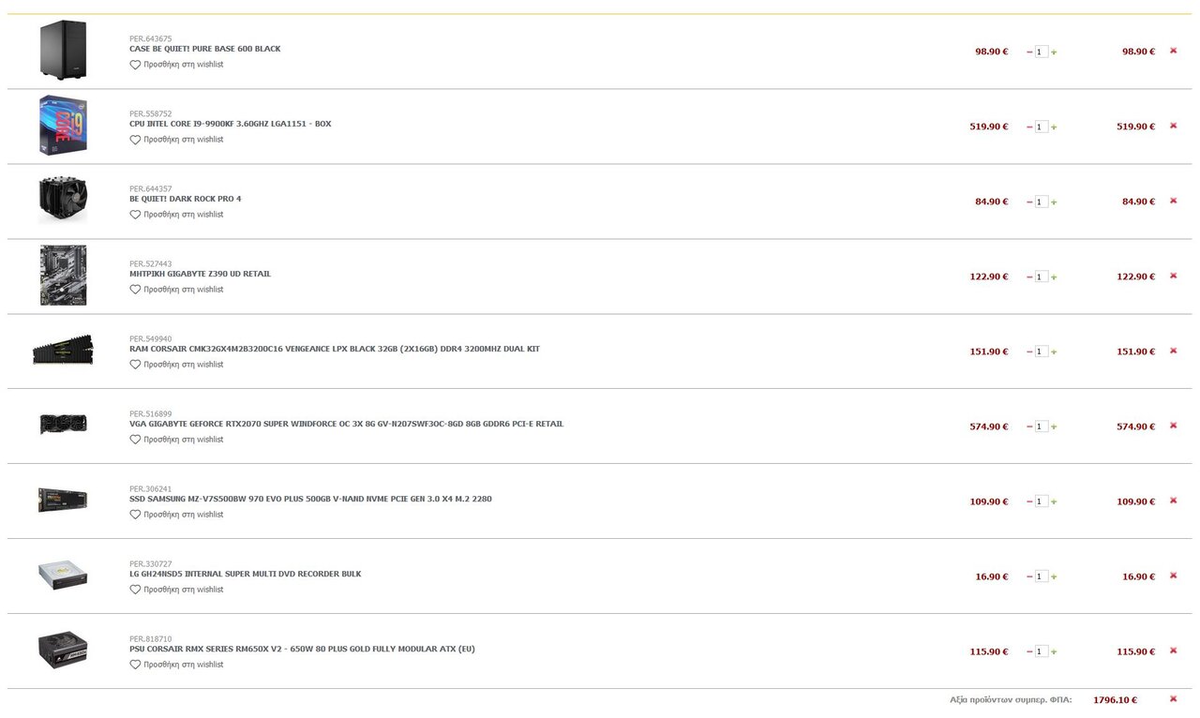Screen dimensions: 1200x718
Task: Edit quantity field for RTX2070 Super
Action: (1042, 427)
